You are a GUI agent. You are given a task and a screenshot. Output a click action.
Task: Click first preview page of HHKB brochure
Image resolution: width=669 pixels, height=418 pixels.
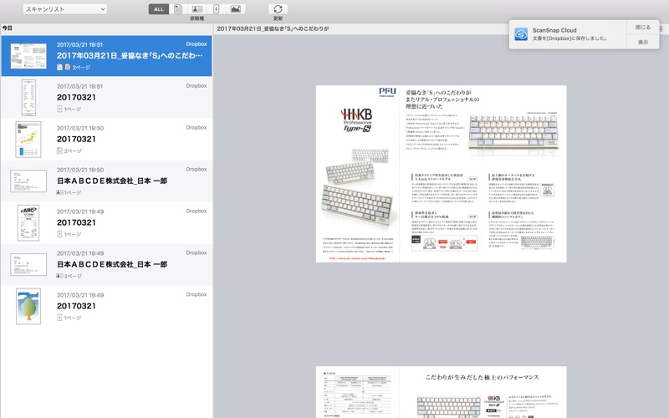(x=442, y=174)
